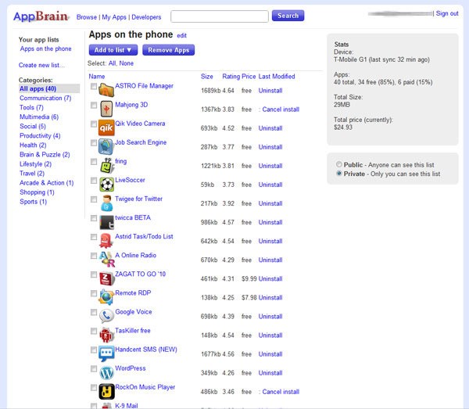The image size is (469, 409).
Task: Check the Mahjong 3D checkbox
Action: click(x=94, y=105)
